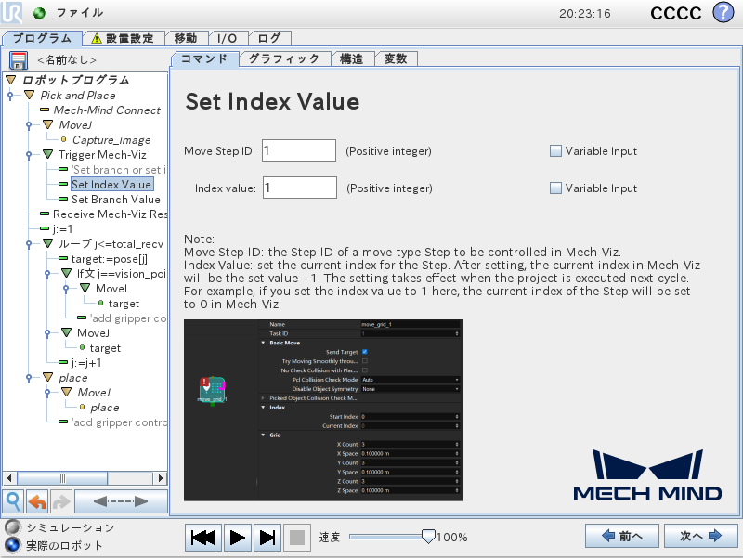Click the magnifier search icon
This screenshot has width=743, height=558.
13,501
